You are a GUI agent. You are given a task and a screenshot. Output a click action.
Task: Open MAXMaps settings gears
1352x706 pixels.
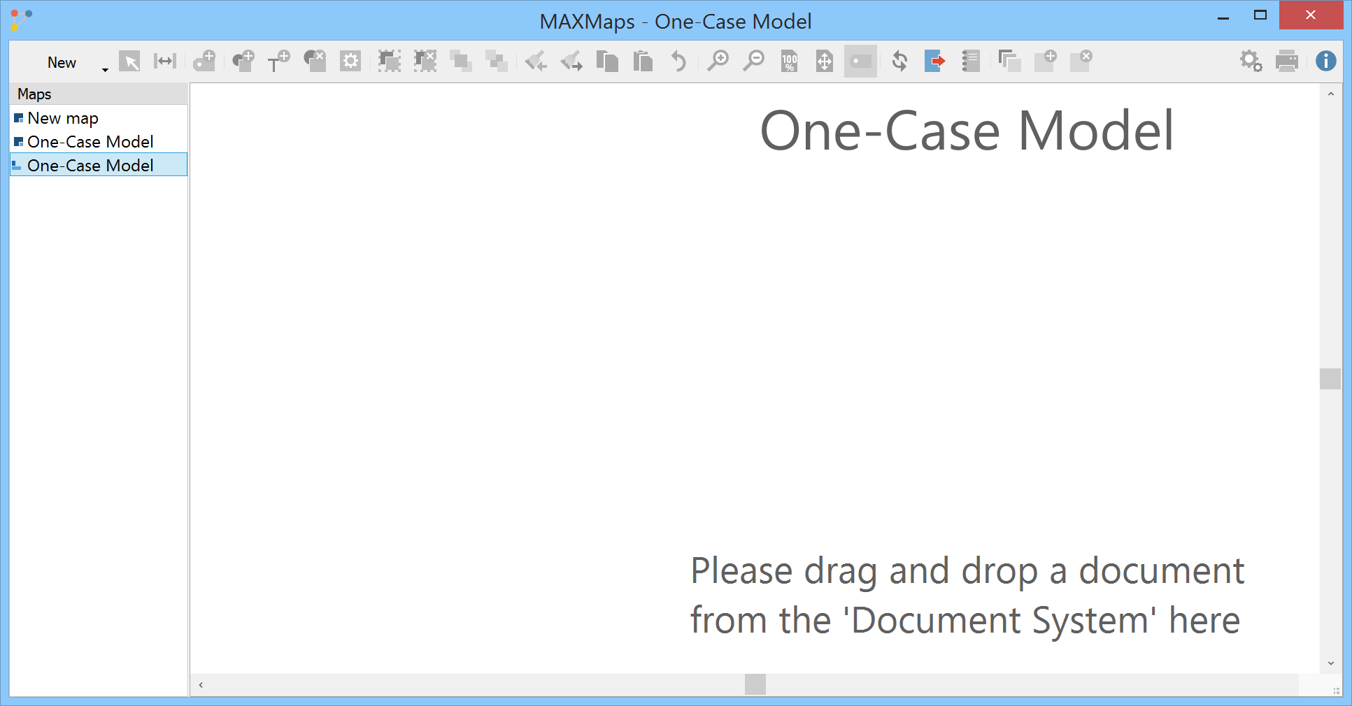pyautogui.click(x=1251, y=62)
